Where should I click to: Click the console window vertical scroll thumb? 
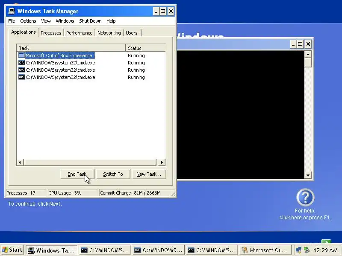308,62
